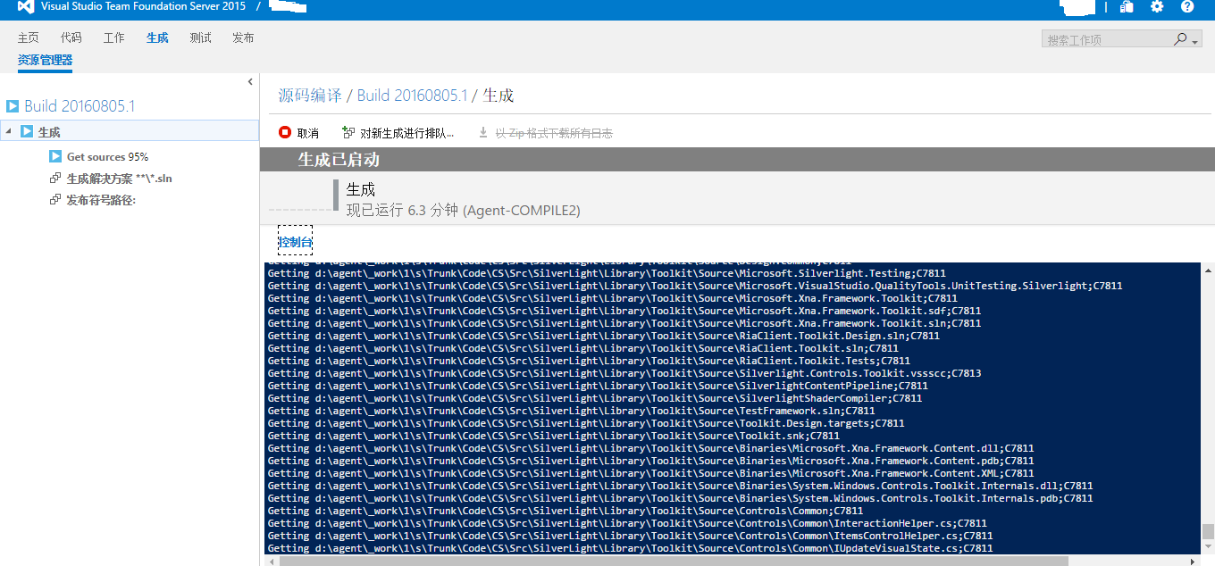
Task: Switch to the 生成 tab
Action: click(157, 37)
